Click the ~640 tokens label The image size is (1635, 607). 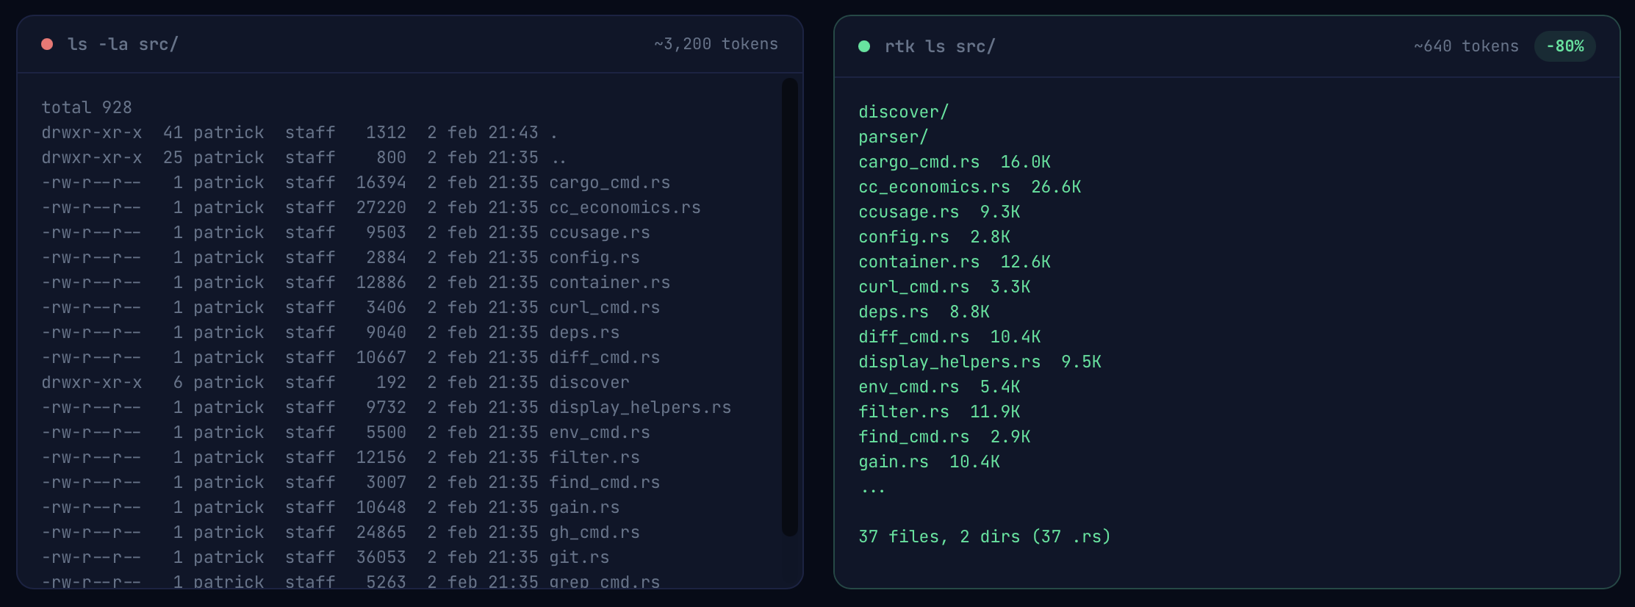point(1465,46)
